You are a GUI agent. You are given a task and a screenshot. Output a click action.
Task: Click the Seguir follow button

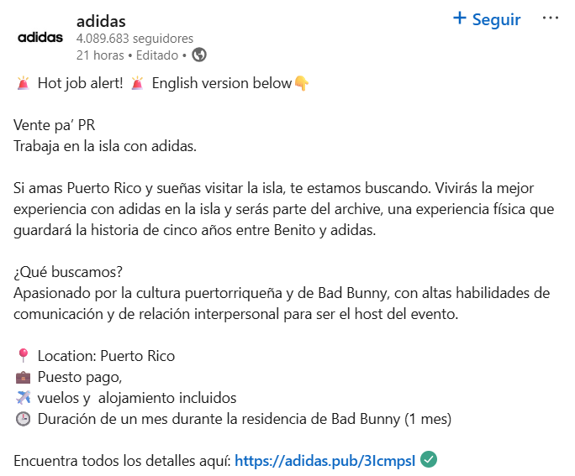click(x=487, y=19)
